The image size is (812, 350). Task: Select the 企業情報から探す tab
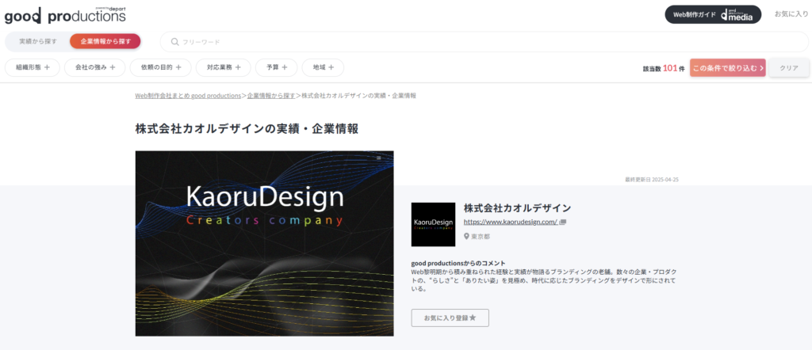(x=105, y=41)
